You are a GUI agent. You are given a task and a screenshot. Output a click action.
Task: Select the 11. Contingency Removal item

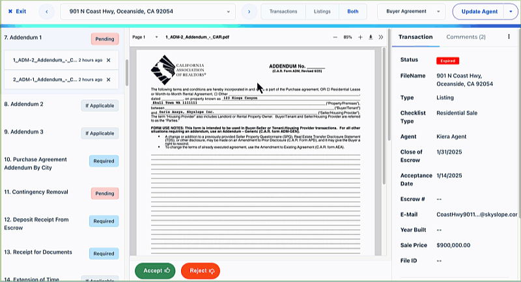(x=36, y=192)
